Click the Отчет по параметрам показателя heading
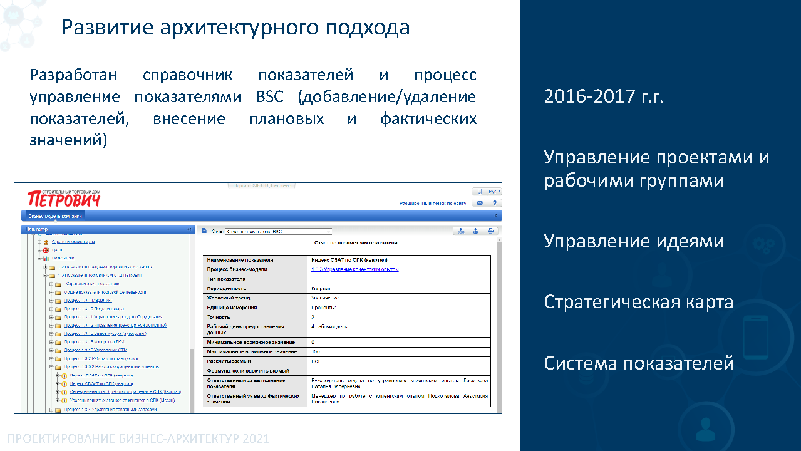Viewport: 801px width, 451px height. (x=355, y=242)
